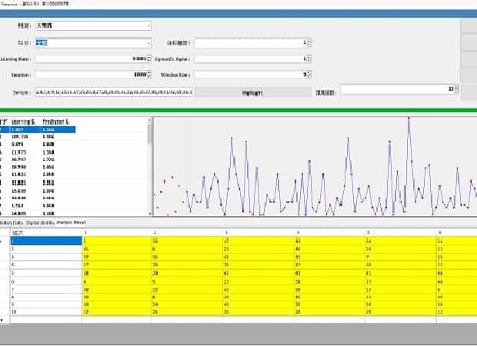Adjust the Sigmoid's Alpha spinner
Viewport: 477px width, 346px height.
click(x=307, y=58)
